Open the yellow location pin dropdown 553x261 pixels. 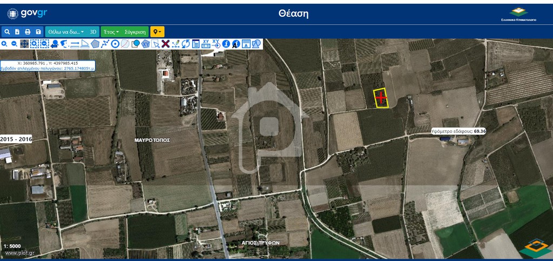click(x=157, y=32)
